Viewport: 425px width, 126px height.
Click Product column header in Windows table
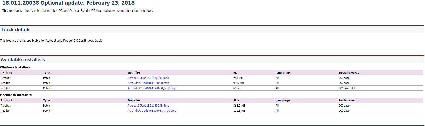pos(6,73)
